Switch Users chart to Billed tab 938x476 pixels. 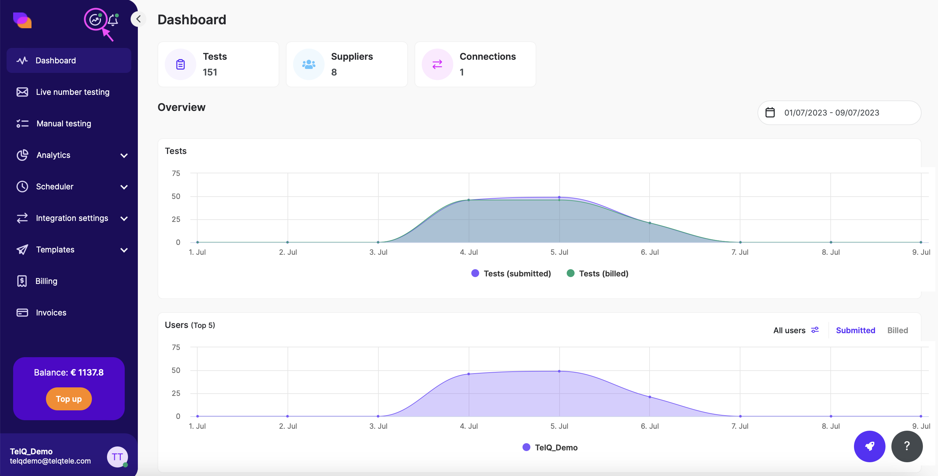tap(898, 330)
